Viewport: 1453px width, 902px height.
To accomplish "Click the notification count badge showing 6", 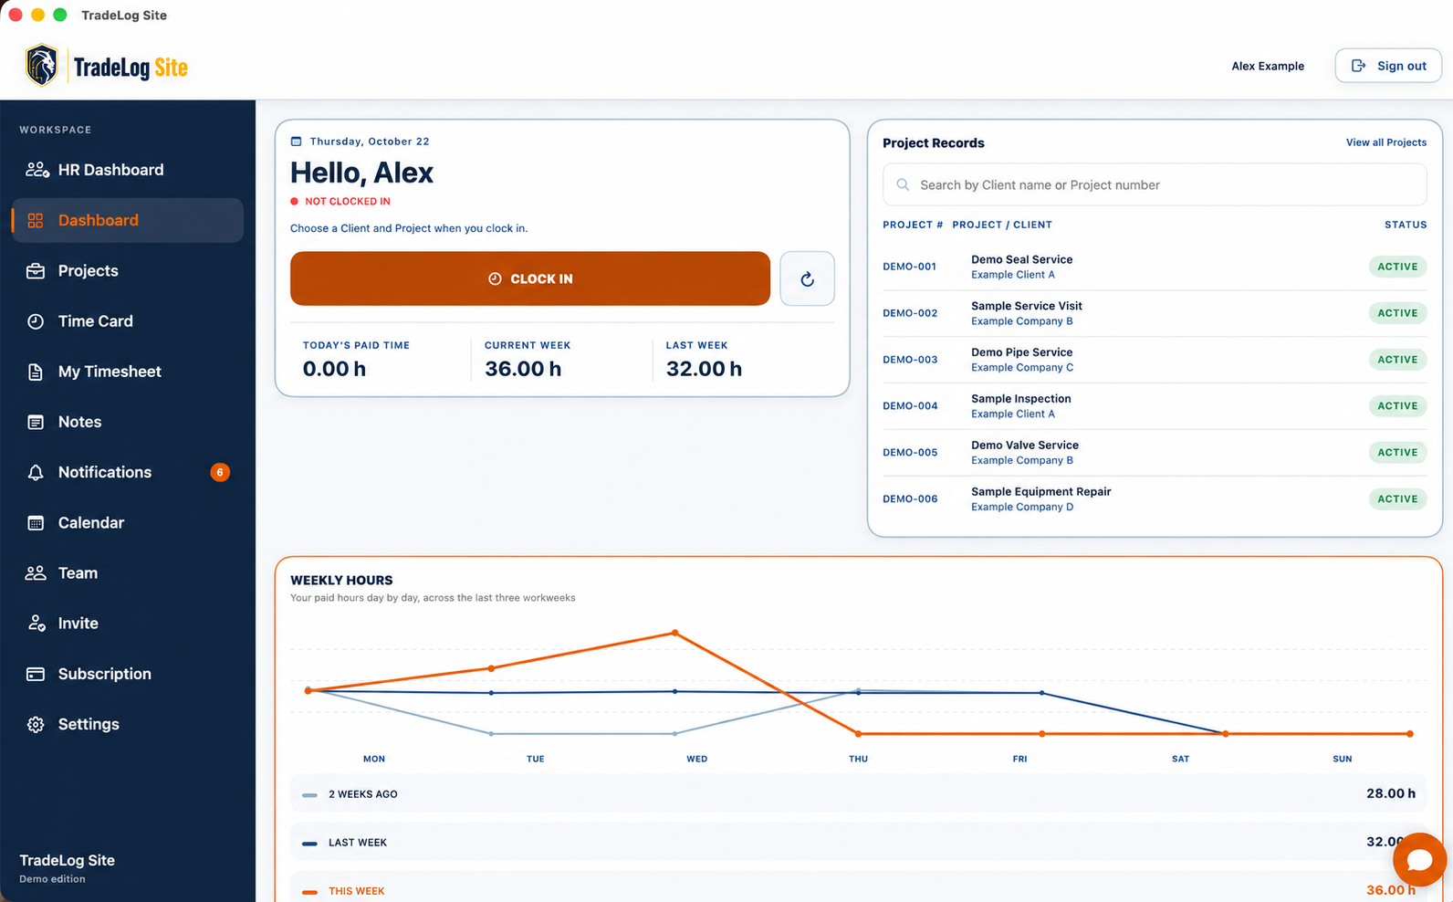I will [220, 472].
